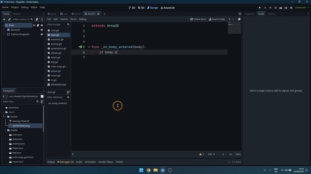311x174 pixels.
Task: Open Online Docs link
Action: tap(198, 19)
